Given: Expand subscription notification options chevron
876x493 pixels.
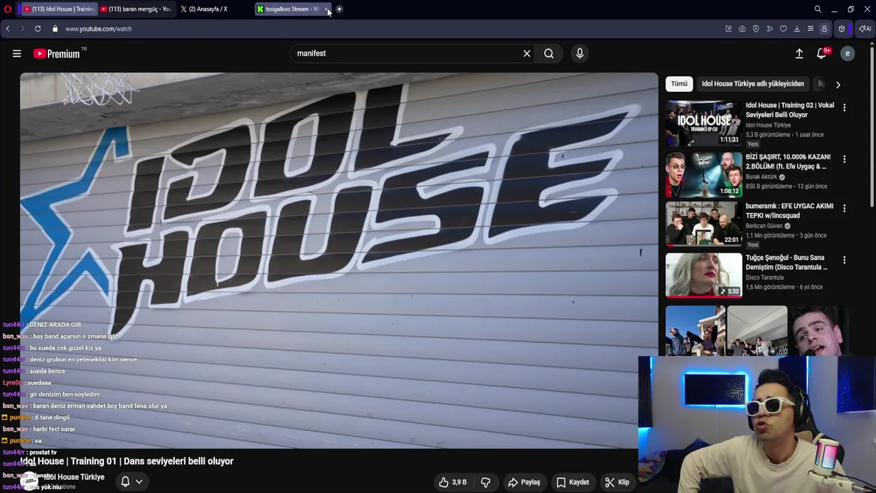Looking at the screenshot, I should point(139,481).
